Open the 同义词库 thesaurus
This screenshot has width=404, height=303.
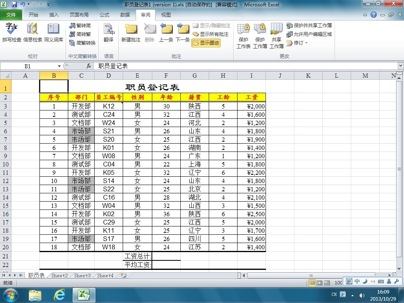tap(54, 32)
